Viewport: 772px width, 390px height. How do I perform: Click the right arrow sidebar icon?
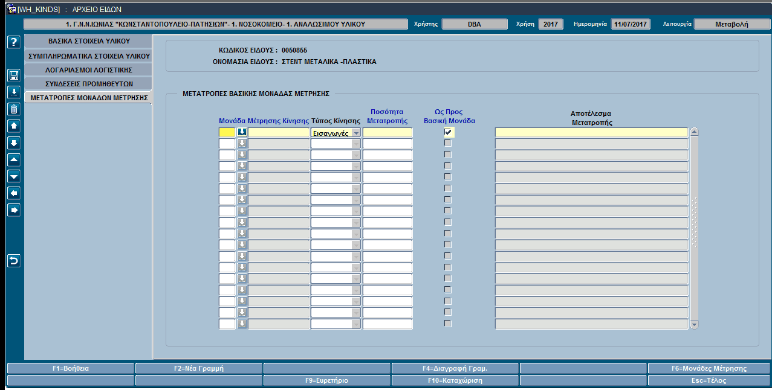(14, 210)
